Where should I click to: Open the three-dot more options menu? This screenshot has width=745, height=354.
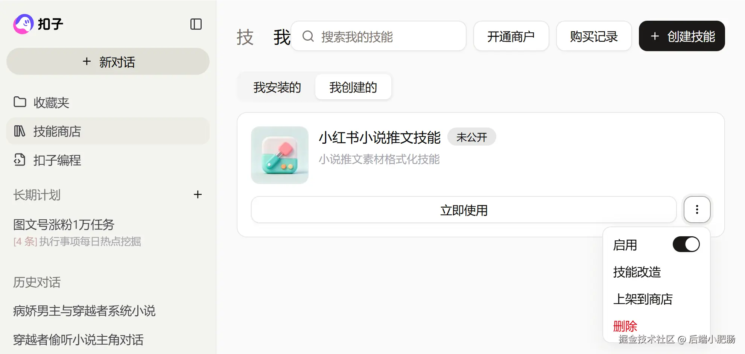coord(697,210)
